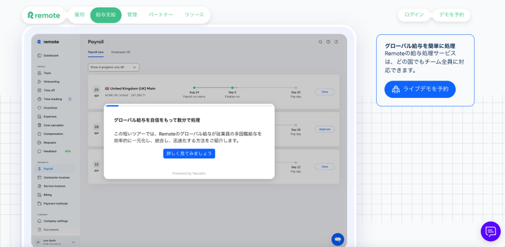This screenshot has width=505, height=247.
Task: Click the ログイン button
Action: tap(414, 15)
